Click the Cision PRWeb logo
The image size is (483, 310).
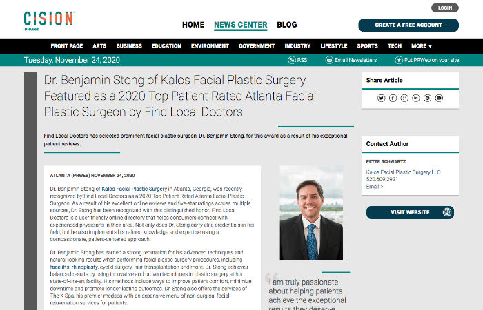click(49, 21)
